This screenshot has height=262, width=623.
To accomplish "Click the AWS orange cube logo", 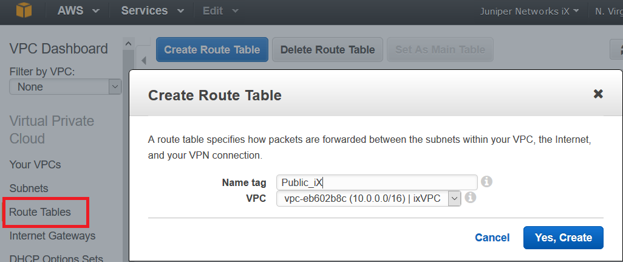I will click(23, 11).
